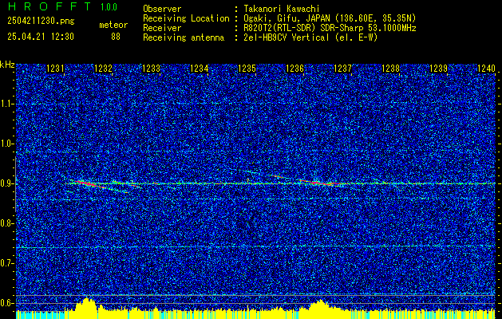This screenshot has width=502, height=319.
Task: Click the kHz axis unit label
Action: pos(7,65)
